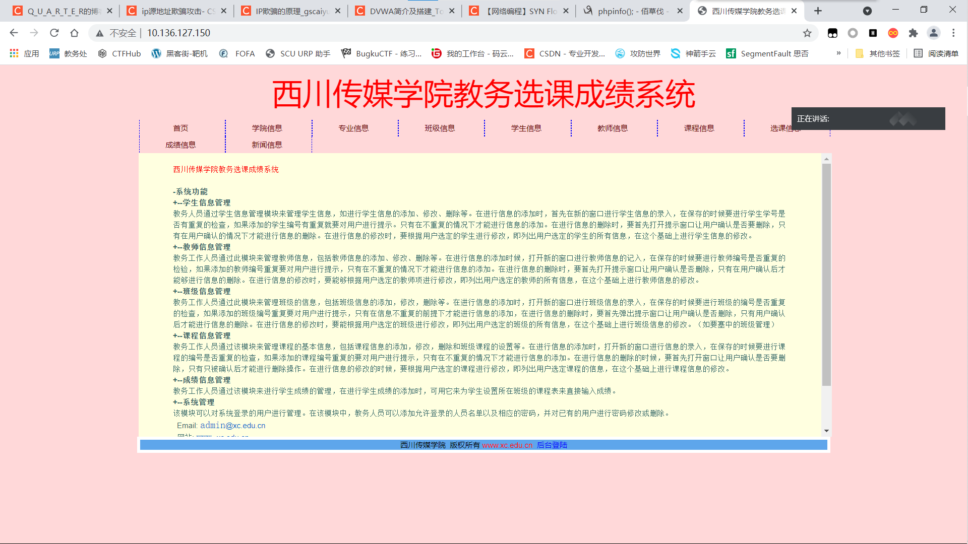Open the 学生信息 navigation item
The width and height of the screenshot is (968, 544).
(526, 128)
